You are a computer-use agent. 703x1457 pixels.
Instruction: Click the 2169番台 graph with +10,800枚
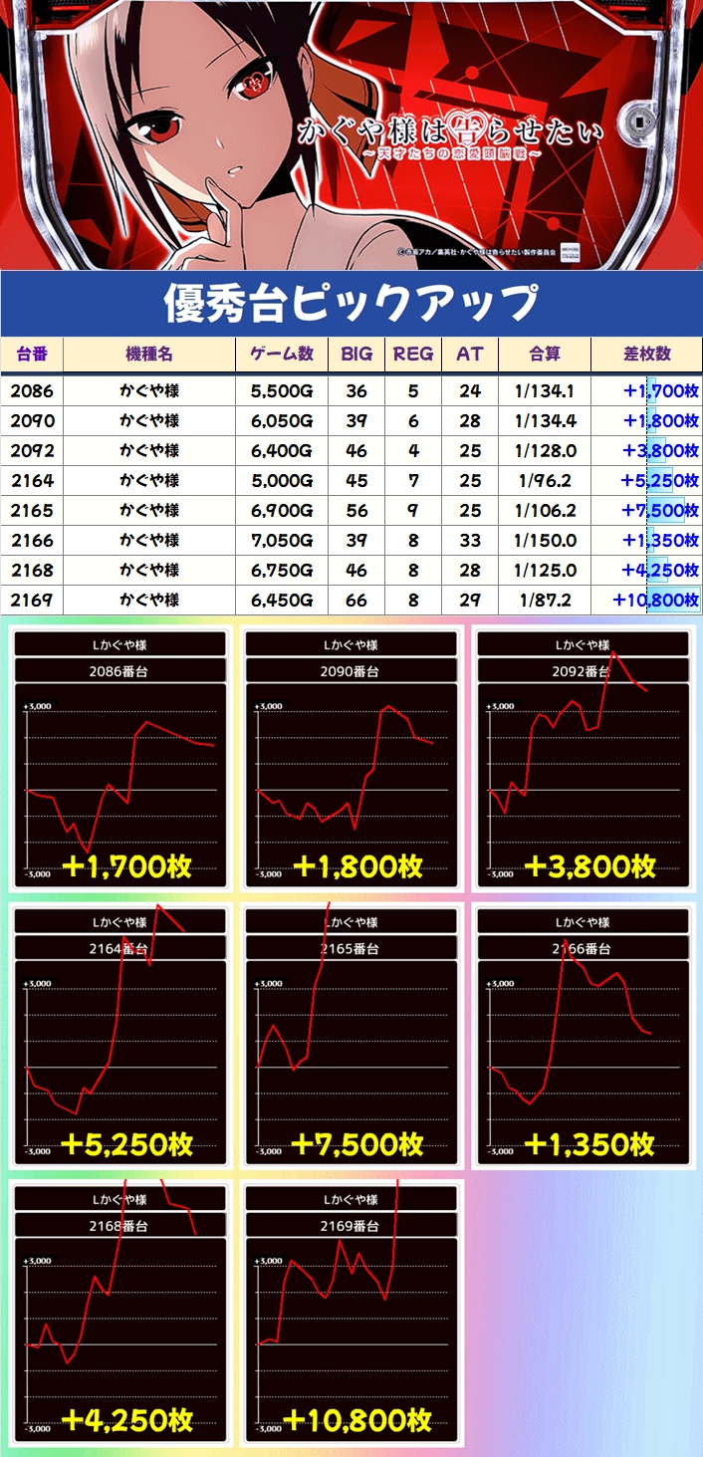tap(351, 1314)
